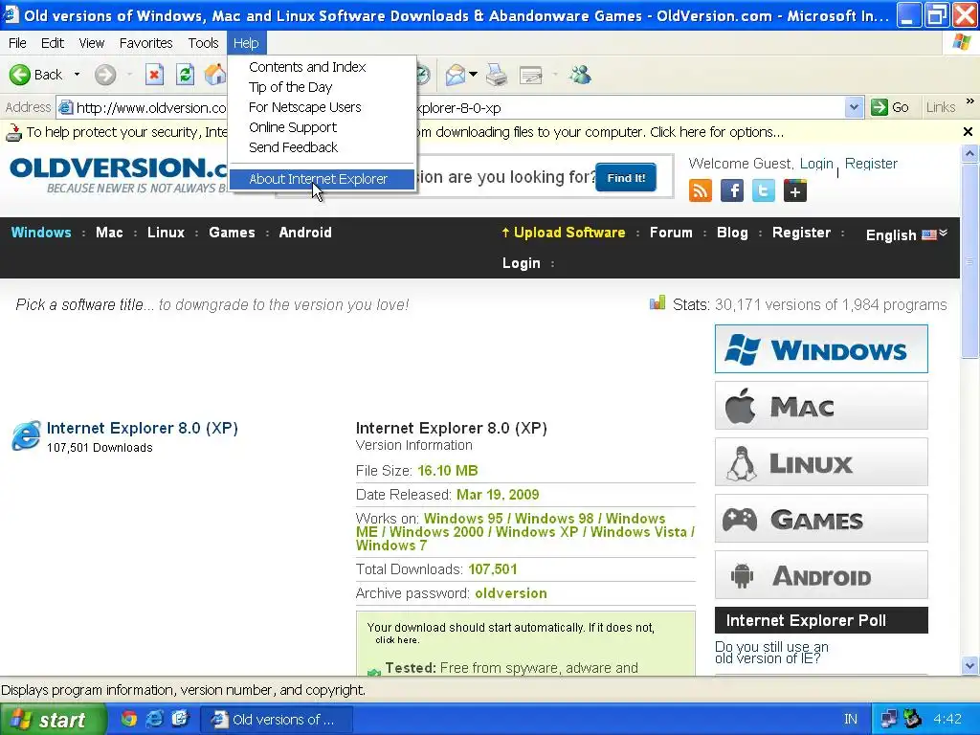This screenshot has height=735, width=980.
Task: Open the File menu
Action: click(17, 43)
